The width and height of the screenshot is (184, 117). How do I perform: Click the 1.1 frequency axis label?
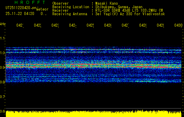point(2,38)
